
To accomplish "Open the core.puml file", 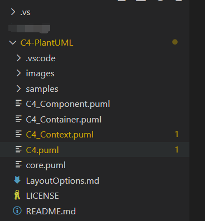I will (x=46, y=165).
